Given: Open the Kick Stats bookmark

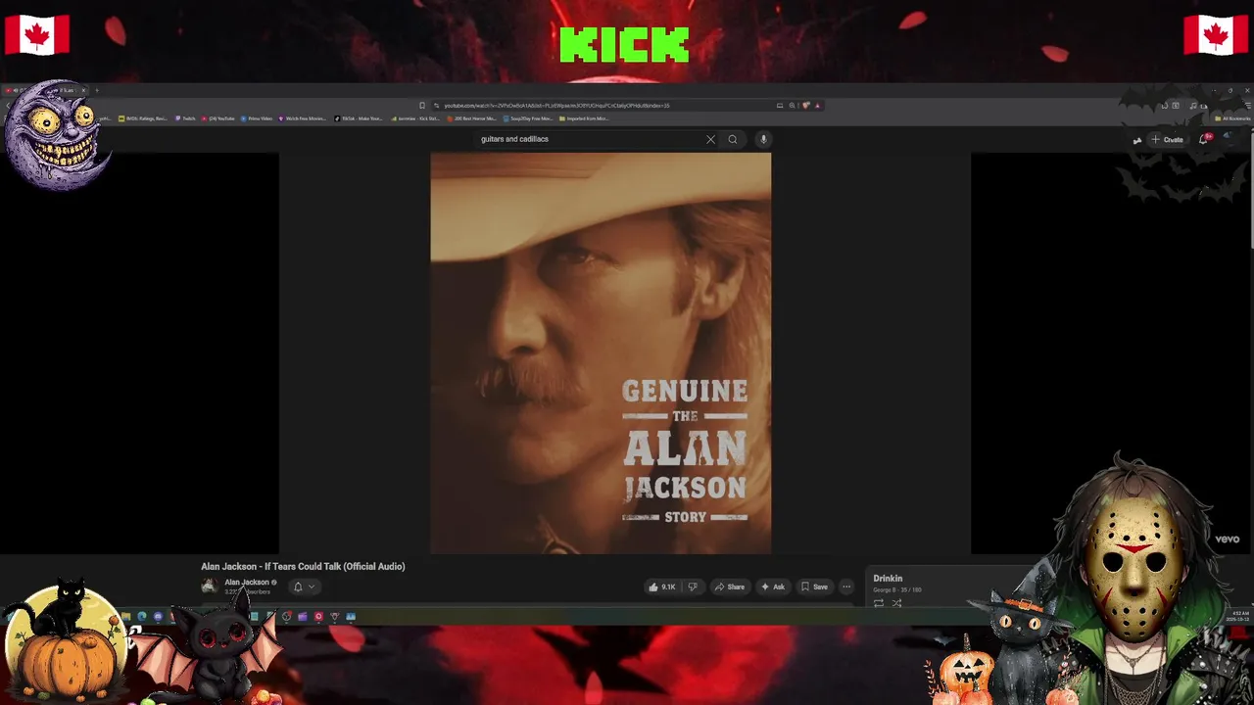Looking at the screenshot, I should pyautogui.click(x=415, y=118).
